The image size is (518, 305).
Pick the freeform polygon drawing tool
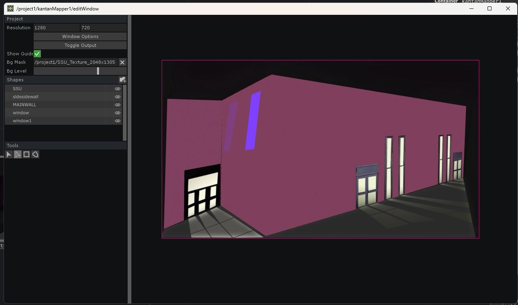coord(35,154)
